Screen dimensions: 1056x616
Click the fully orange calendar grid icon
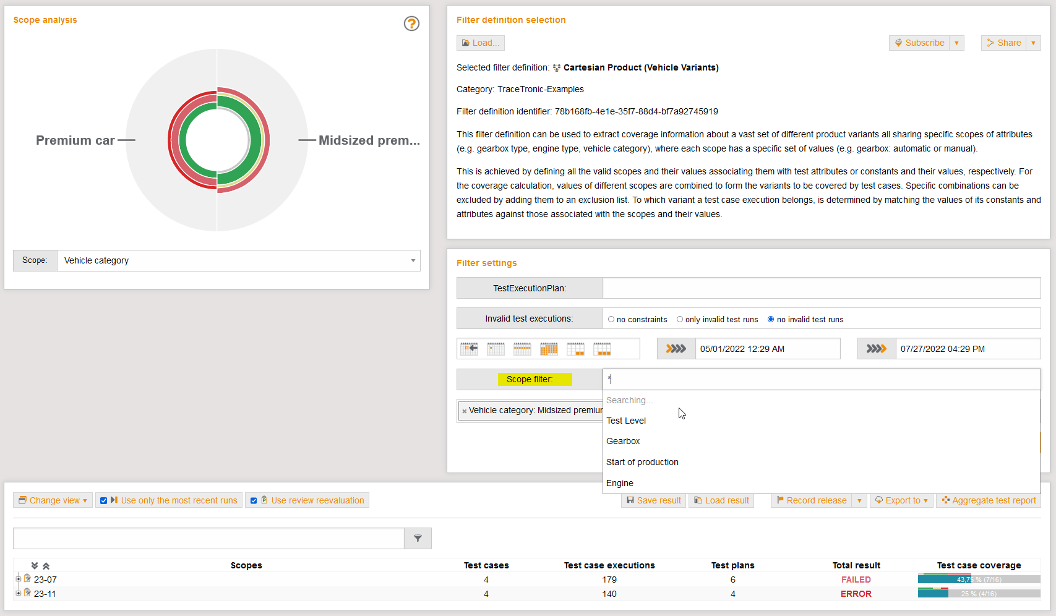click(549, 349)
